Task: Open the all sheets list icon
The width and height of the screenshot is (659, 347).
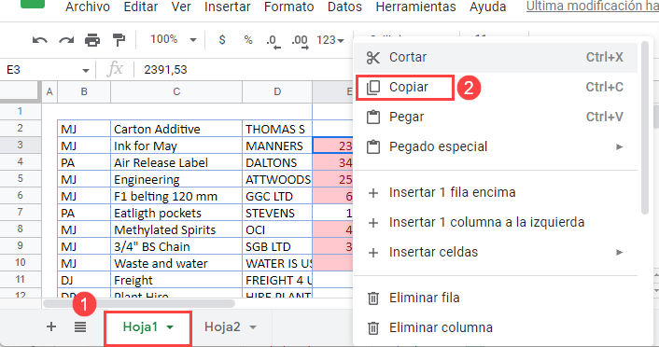Action: pyautogui.click(x=80, y=326)
